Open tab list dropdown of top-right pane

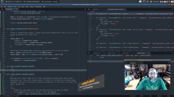click(172, 9)
